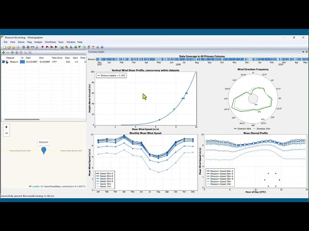
Task: Click the fourth red flag icon with green
Action: coord(56,47)
